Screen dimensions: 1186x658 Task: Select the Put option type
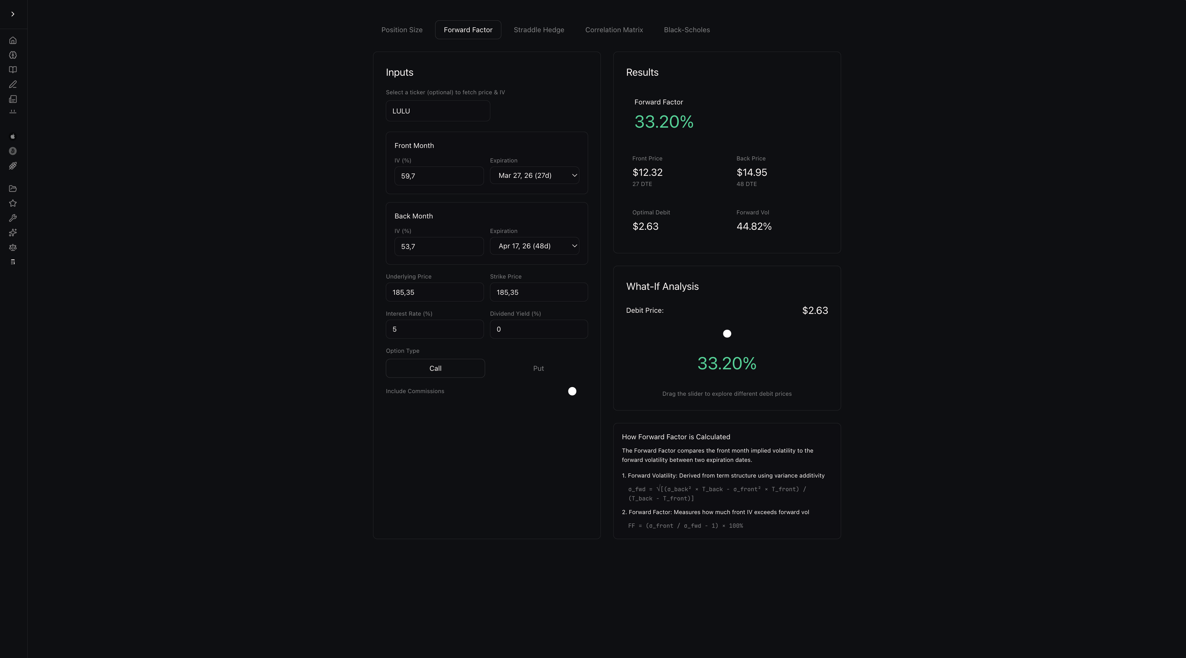click(x=538, y=368)
